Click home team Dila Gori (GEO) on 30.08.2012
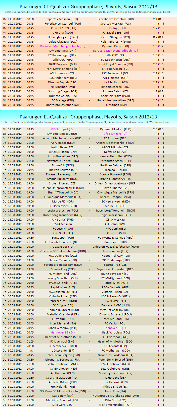The image size is (177, 407). point(63,405)
